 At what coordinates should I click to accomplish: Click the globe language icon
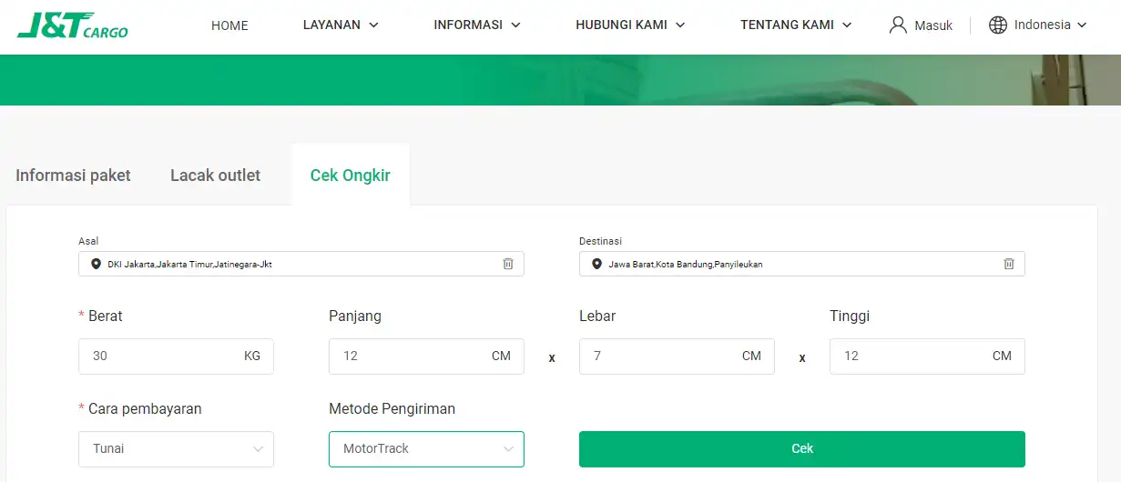tap(998, 25)
